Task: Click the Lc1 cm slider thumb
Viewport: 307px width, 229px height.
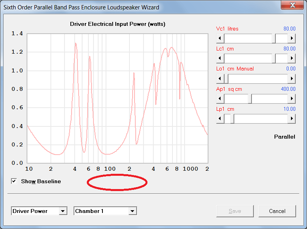Action: [x=274, y=58]
